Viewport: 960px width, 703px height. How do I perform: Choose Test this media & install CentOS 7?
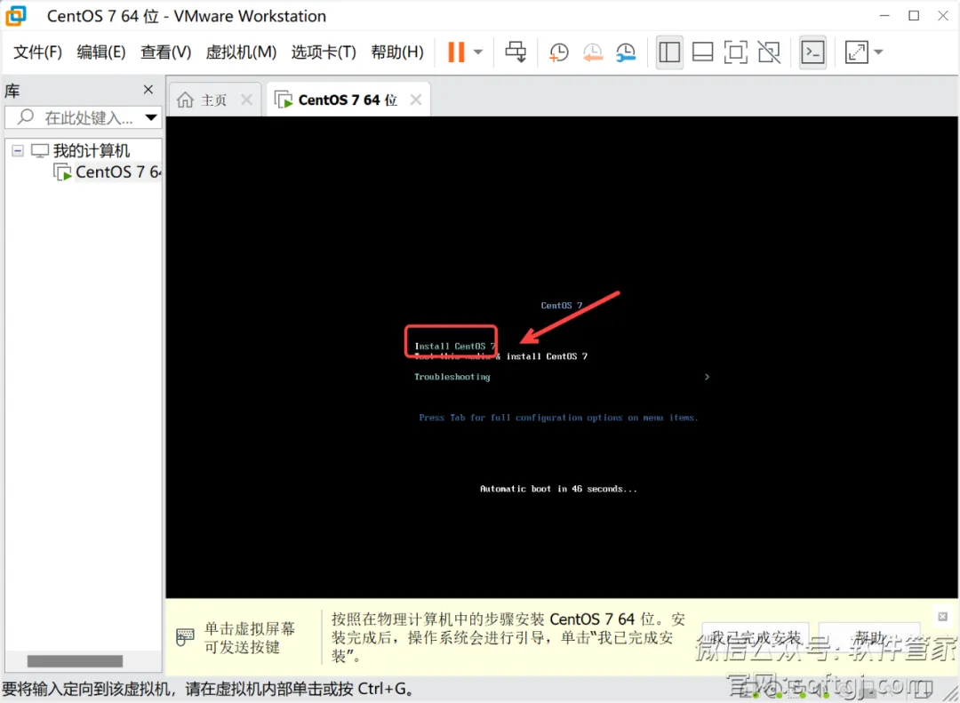tap(500, 356)
